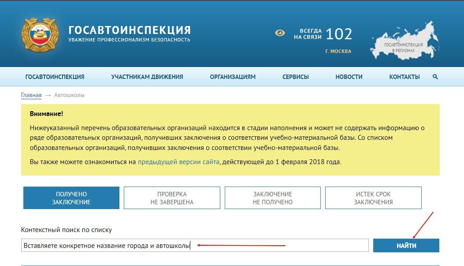
Task: Click the contextual search input field
Action: click(194, 245)
